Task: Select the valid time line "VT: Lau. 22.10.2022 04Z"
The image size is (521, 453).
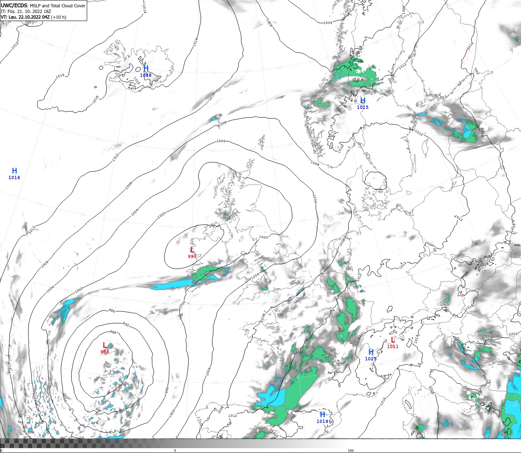Action: pyautogui.click(x=25, y=17)
